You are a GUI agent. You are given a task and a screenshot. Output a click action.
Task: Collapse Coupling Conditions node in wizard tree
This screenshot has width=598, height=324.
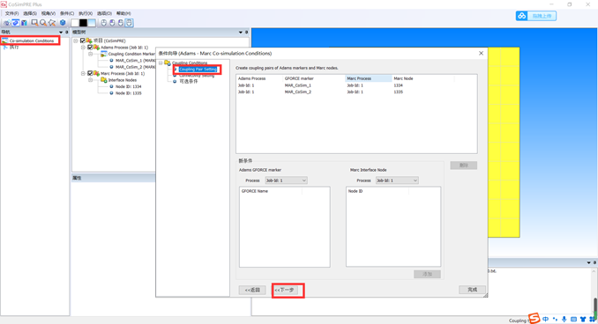click(161, 63)
